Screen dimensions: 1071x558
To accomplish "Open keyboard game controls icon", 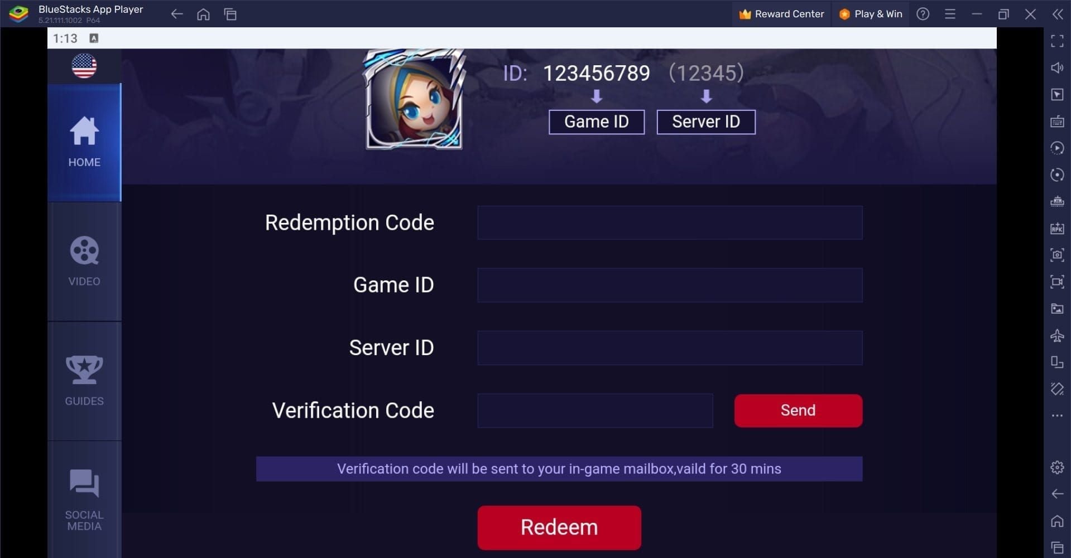I will click(x=1056, y=122).
